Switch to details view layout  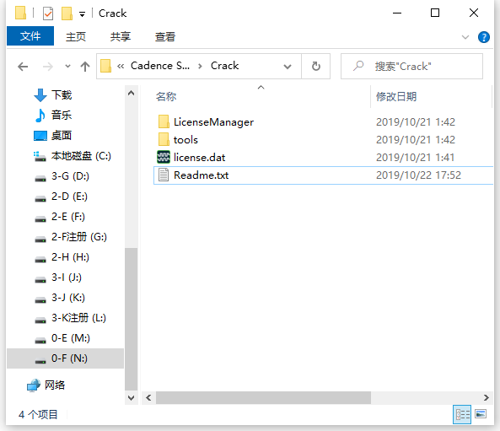462,414
